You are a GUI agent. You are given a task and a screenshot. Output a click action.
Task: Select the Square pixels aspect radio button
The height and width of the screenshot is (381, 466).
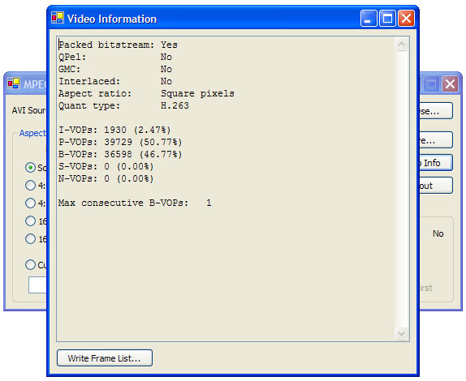click(x=30, y=167)
